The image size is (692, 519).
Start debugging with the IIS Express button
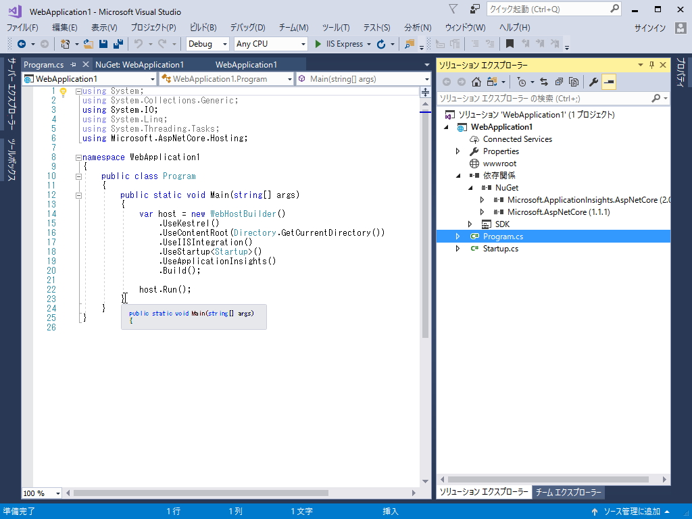click(x=341, y=43)
